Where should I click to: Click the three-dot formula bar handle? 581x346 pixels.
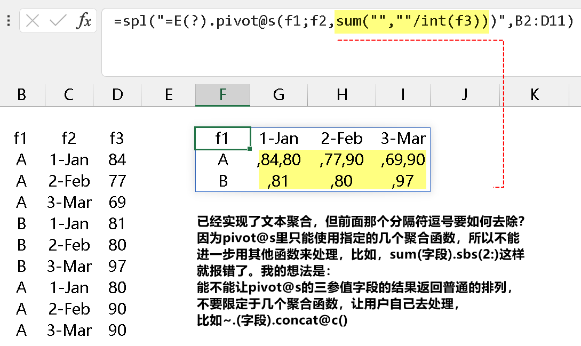9,21
